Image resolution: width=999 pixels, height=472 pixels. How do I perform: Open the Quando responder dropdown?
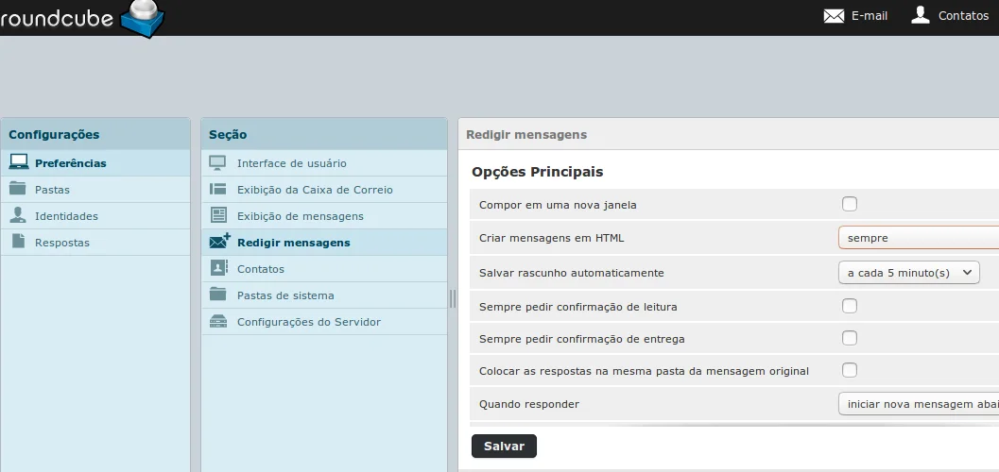tap(918, 404)
